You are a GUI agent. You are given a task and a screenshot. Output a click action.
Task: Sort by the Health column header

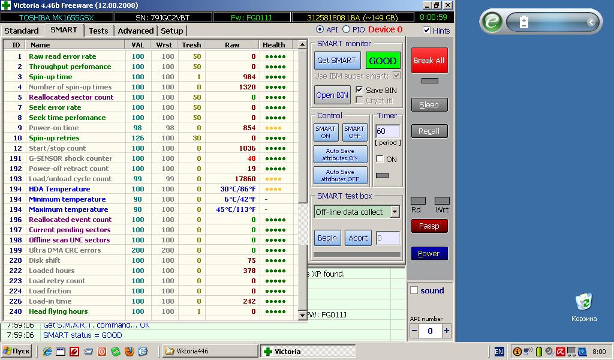click(x=276, y=45)
